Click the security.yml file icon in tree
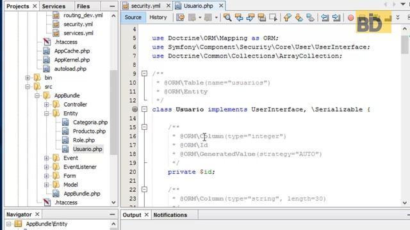Image resolution: width=410 pixels, height=230 pixels. click(x=56, y=24)
